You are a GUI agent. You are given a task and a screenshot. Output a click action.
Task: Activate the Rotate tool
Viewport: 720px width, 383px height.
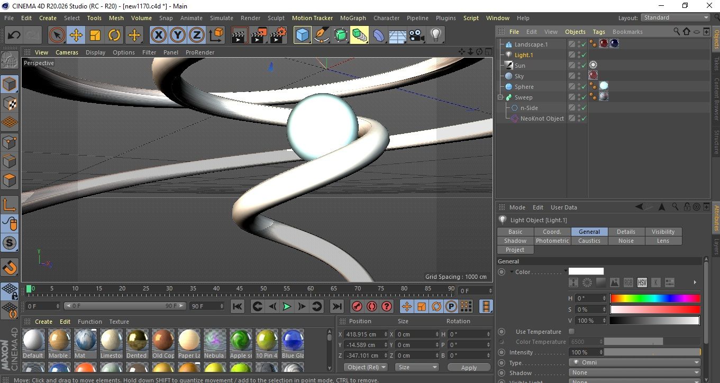(x=114, y=35)
